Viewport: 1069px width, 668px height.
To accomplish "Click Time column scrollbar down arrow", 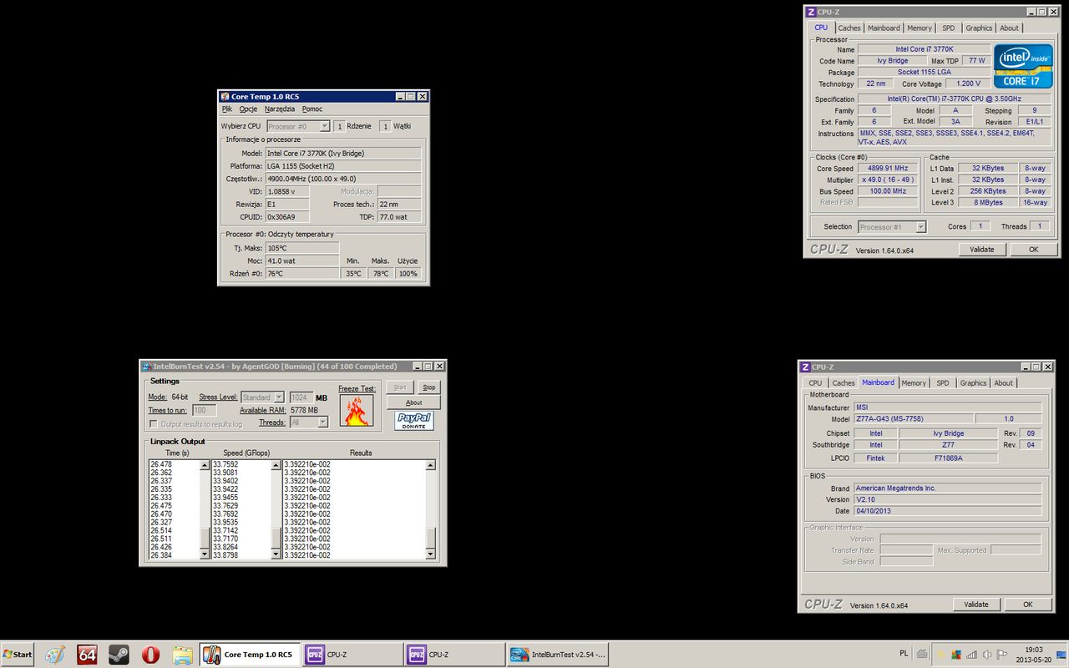I will [205, 554].
